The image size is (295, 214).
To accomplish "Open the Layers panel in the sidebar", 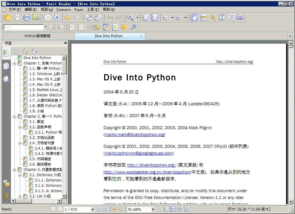I will coord(6,79).
